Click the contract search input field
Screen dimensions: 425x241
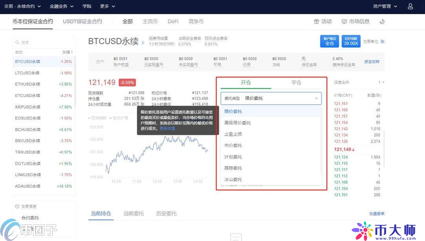pos(44,42)
